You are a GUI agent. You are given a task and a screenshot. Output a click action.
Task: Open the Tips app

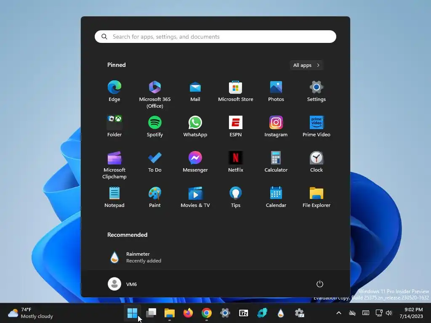click(x=236, y=197)
